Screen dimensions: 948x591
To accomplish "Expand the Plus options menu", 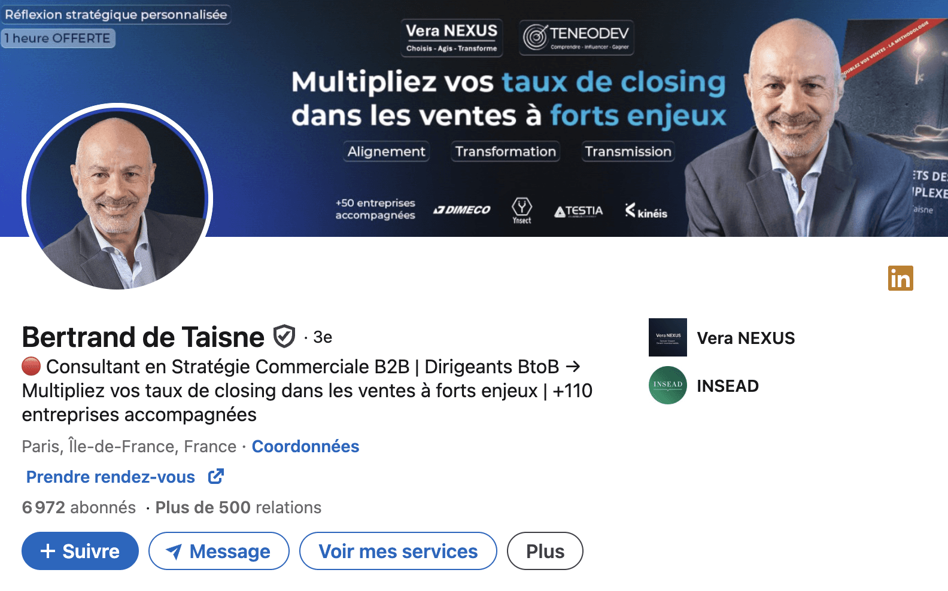I will click(545, 551).
